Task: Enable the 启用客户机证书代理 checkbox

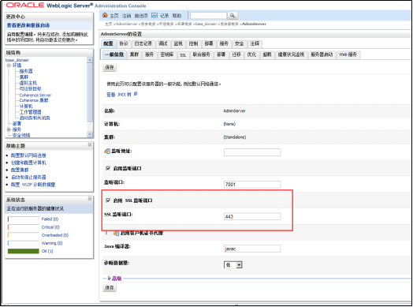Action: coord(108,233)
